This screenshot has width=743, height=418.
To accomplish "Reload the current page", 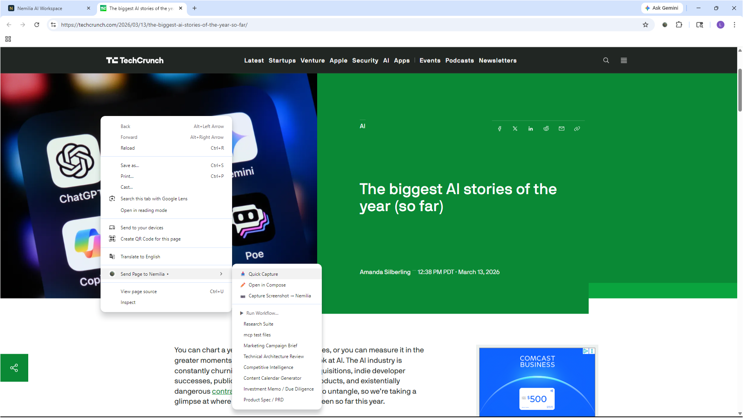I will pyautogui.click(x=37, y=25).
